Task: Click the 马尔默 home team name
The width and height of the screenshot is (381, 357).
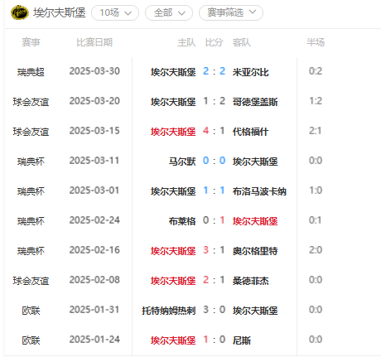Action: point(182,162)
